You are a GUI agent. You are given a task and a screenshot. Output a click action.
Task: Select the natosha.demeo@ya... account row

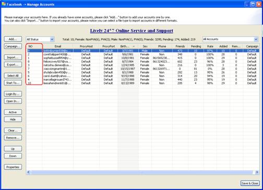[x=142, y=65]
